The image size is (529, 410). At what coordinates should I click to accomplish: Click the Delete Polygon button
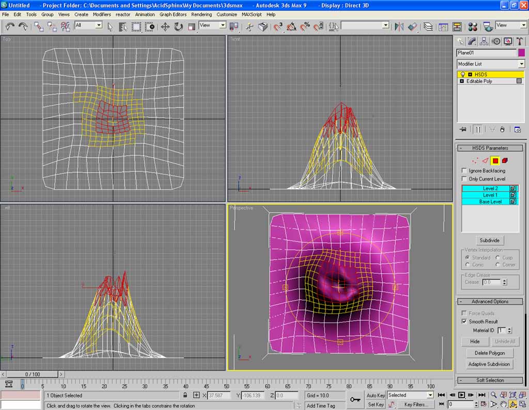[x=489, y=353]
